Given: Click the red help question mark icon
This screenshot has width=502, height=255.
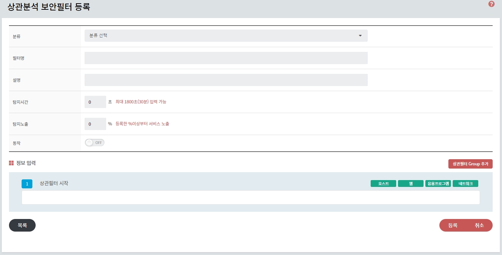Looking at the screenshot, I should (x=491, y=4).
